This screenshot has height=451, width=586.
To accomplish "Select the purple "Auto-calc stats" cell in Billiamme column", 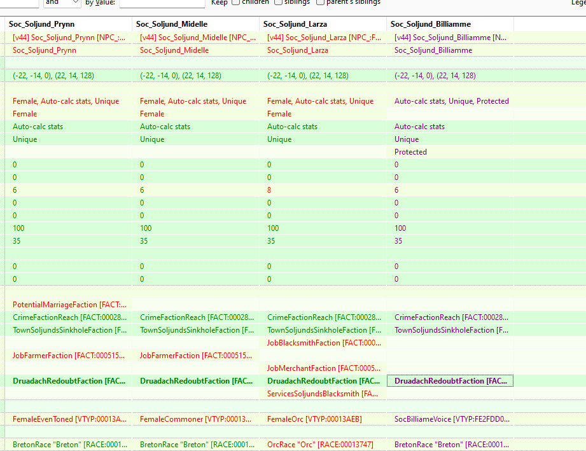I will pyautogui.click(x=450, y=127).
